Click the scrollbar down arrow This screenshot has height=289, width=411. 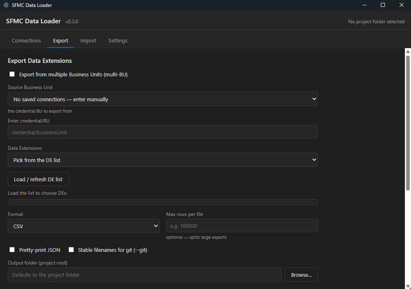pos(408,287)
